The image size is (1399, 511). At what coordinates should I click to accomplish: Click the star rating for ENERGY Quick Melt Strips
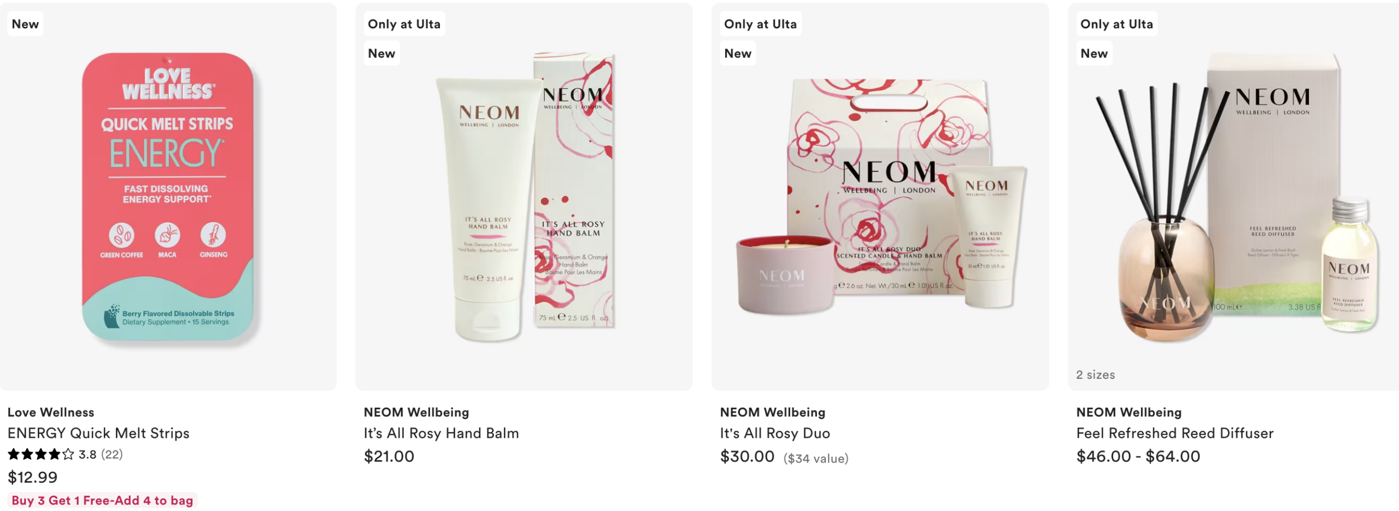point(41,454)
